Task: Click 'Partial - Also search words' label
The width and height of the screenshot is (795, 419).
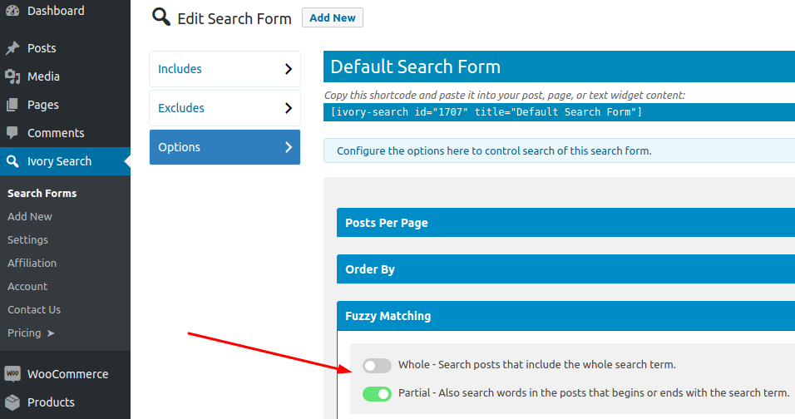Action: click(594, 393)
